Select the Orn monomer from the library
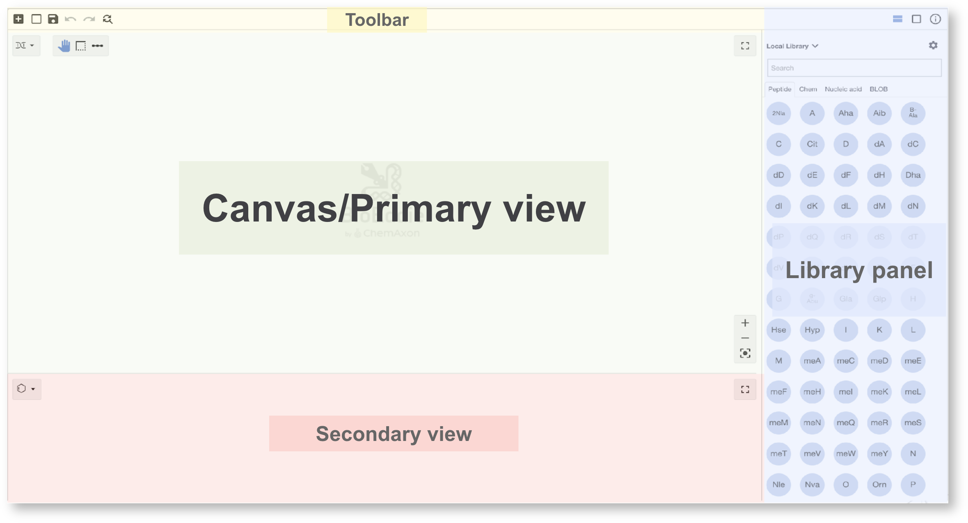Screen dimensions: 968x523 pyautogui.click(x=879, y=484)
